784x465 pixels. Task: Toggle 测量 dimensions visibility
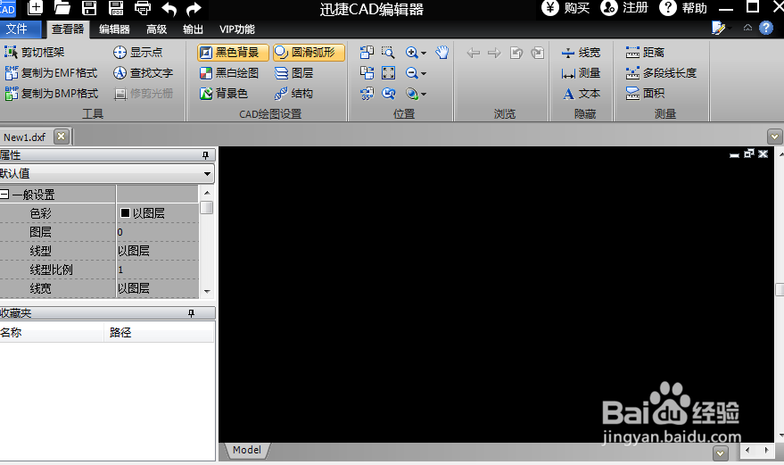click(581, 73)
